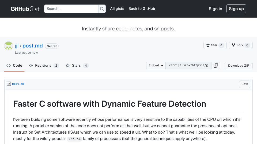Screen dimensions: 257x144
Task: Click the code brackets icon in Code tab
Action: [9, 66]
